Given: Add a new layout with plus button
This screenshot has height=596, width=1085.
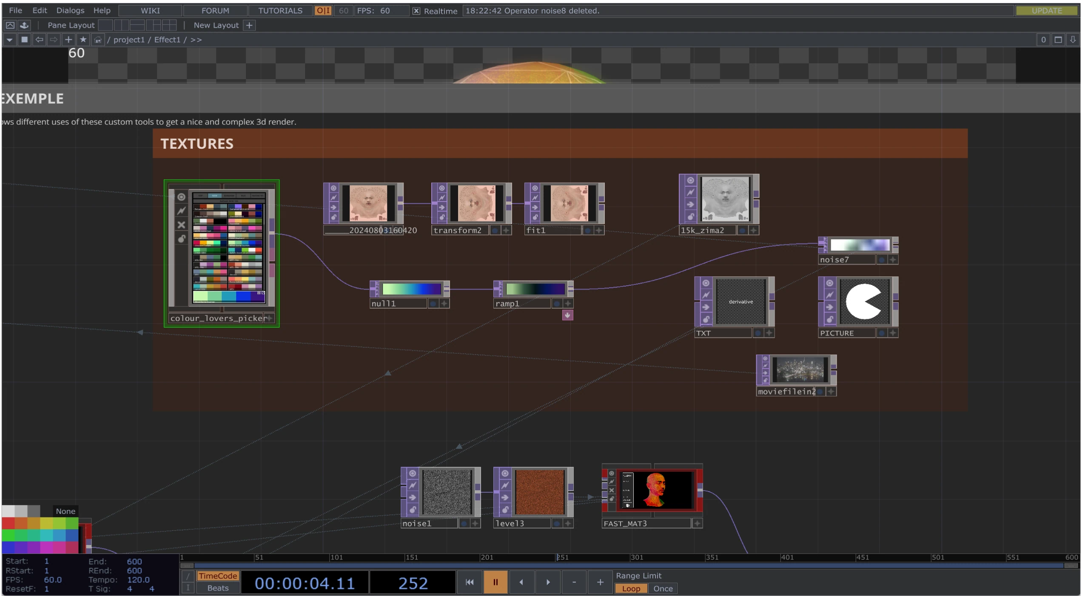Looking at the screenshot, I should [x=249, y=25].
